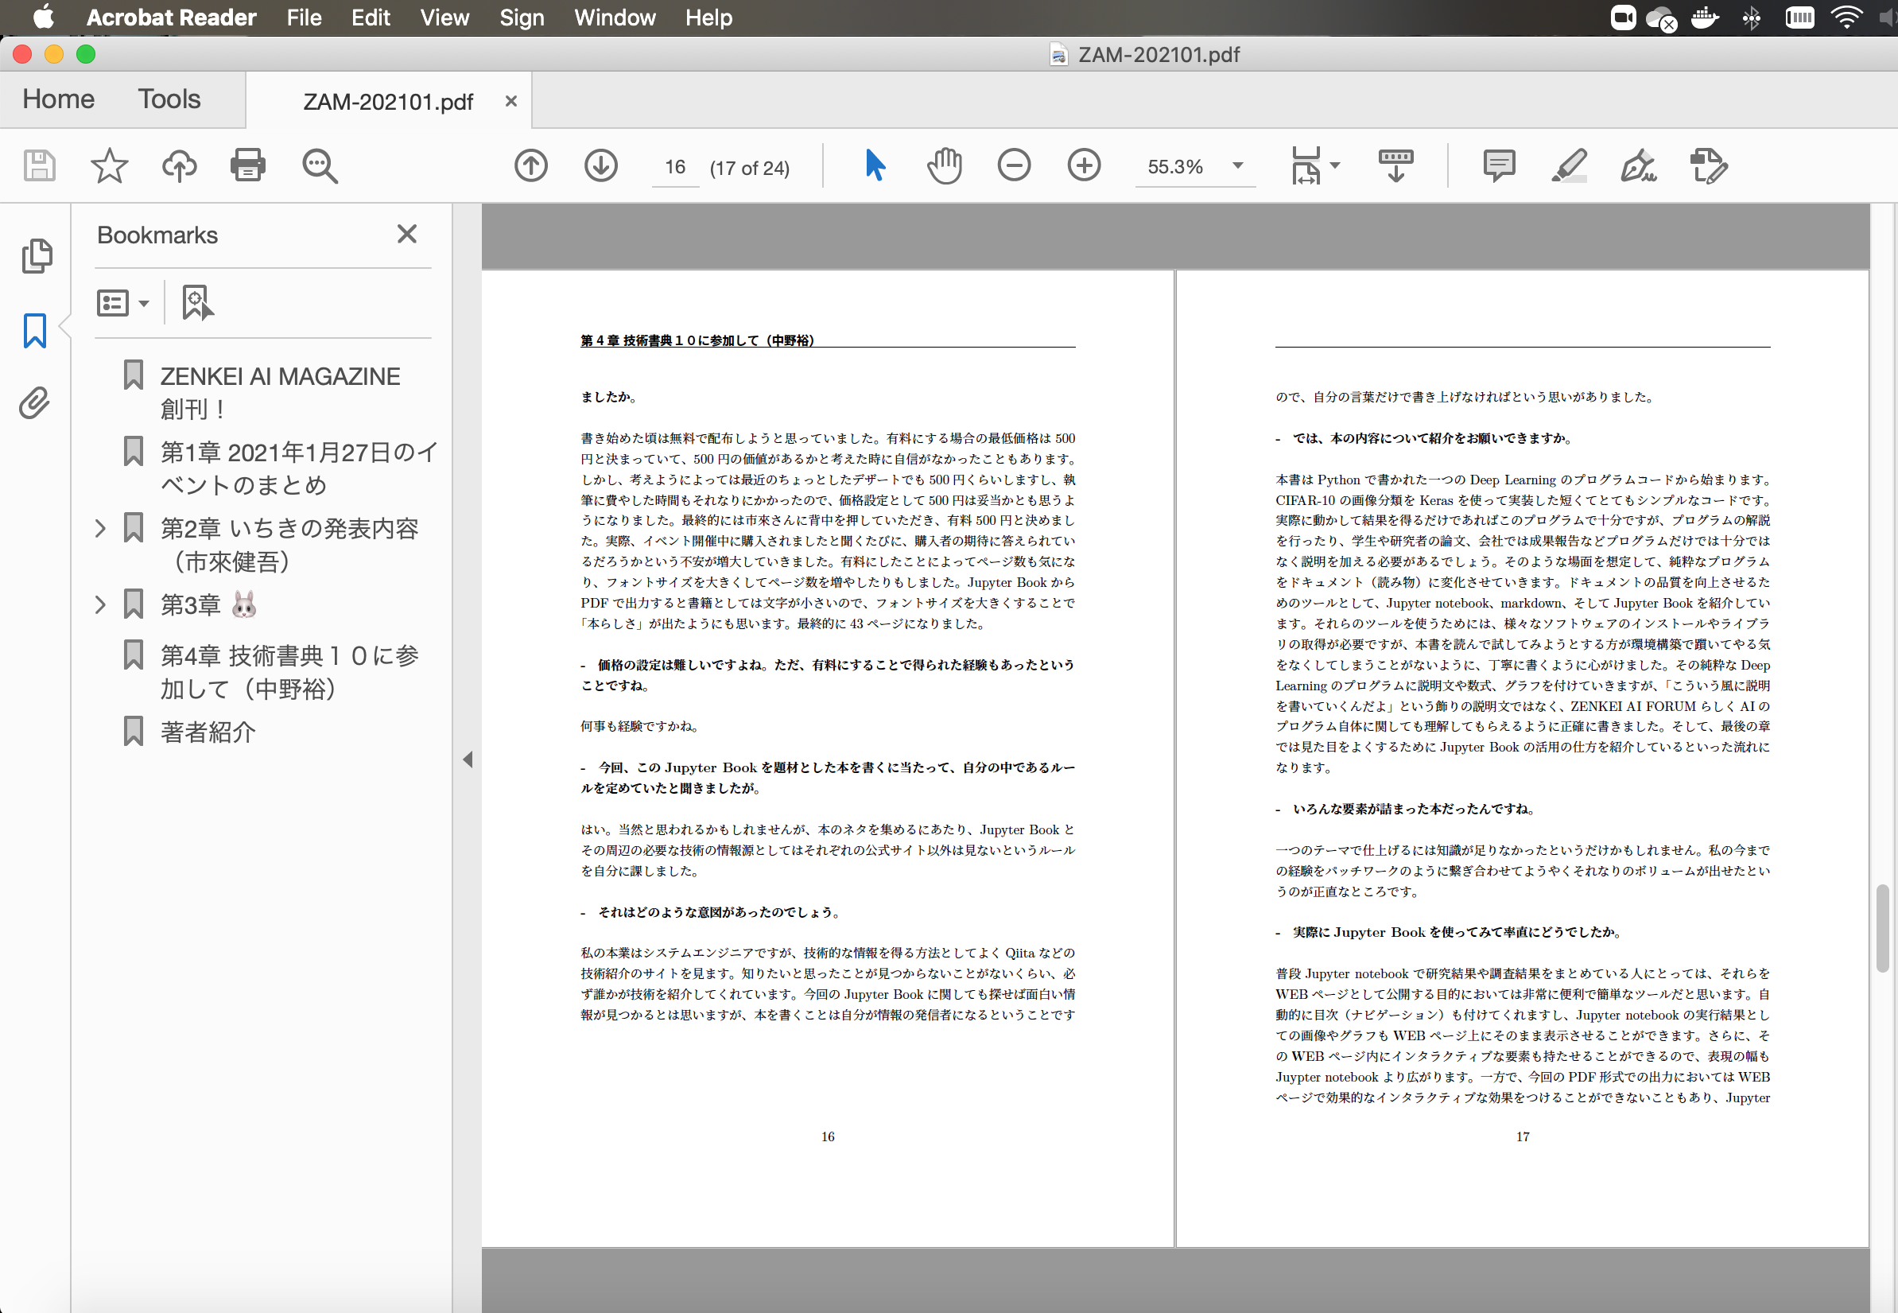Close the Bookmarks panel
The height and width of the screenshot is (1313, 1898).
(407, 235)
